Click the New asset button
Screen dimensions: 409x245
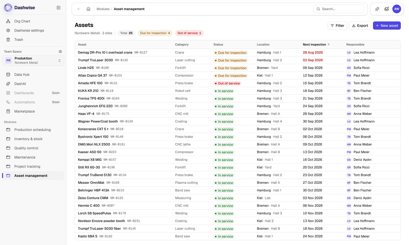(x=387, y=26)
